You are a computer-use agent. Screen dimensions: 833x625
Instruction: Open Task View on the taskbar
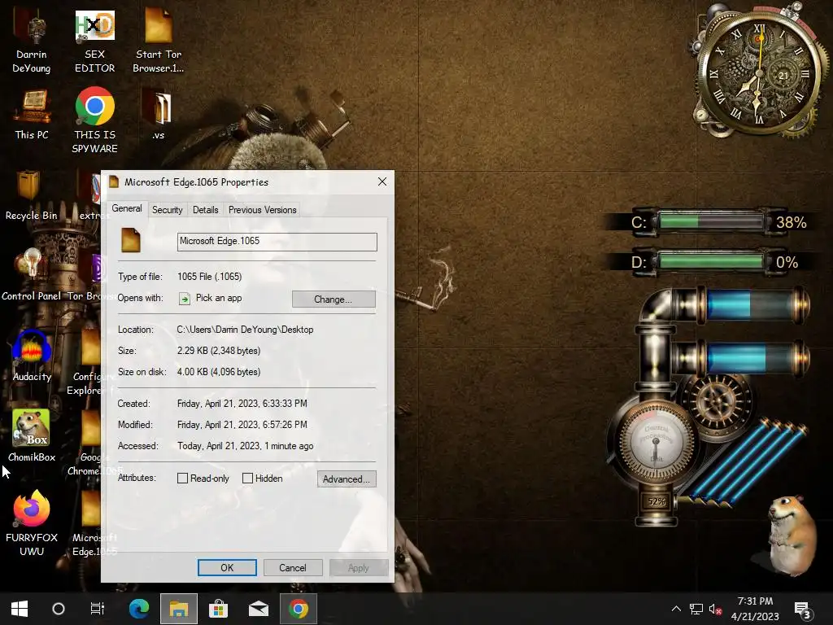[98, 609]
